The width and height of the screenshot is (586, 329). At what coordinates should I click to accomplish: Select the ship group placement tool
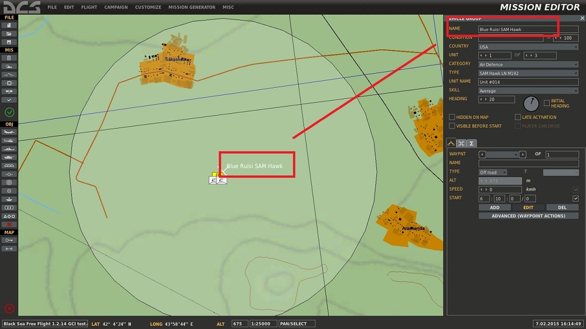9,149
